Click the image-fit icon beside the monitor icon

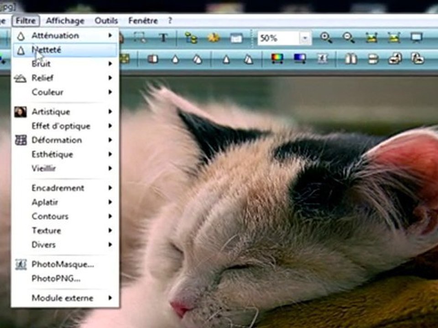[x=394, y=37]
